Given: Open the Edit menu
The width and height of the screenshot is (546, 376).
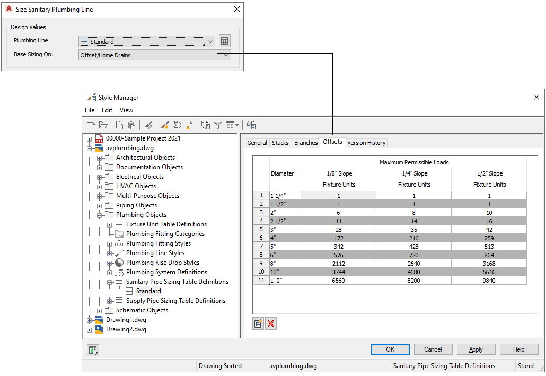Looking at the screenshot, I should pos(107,110).
